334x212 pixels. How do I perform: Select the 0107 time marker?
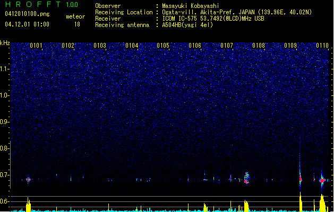pyautogui.click(x=227, y=46)
